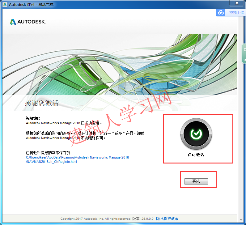Image resolution: width=246 pixels, height=225 pixels.
Task: Close the Autodesk 许可 activation window
Action: click(x=237, y=3)
